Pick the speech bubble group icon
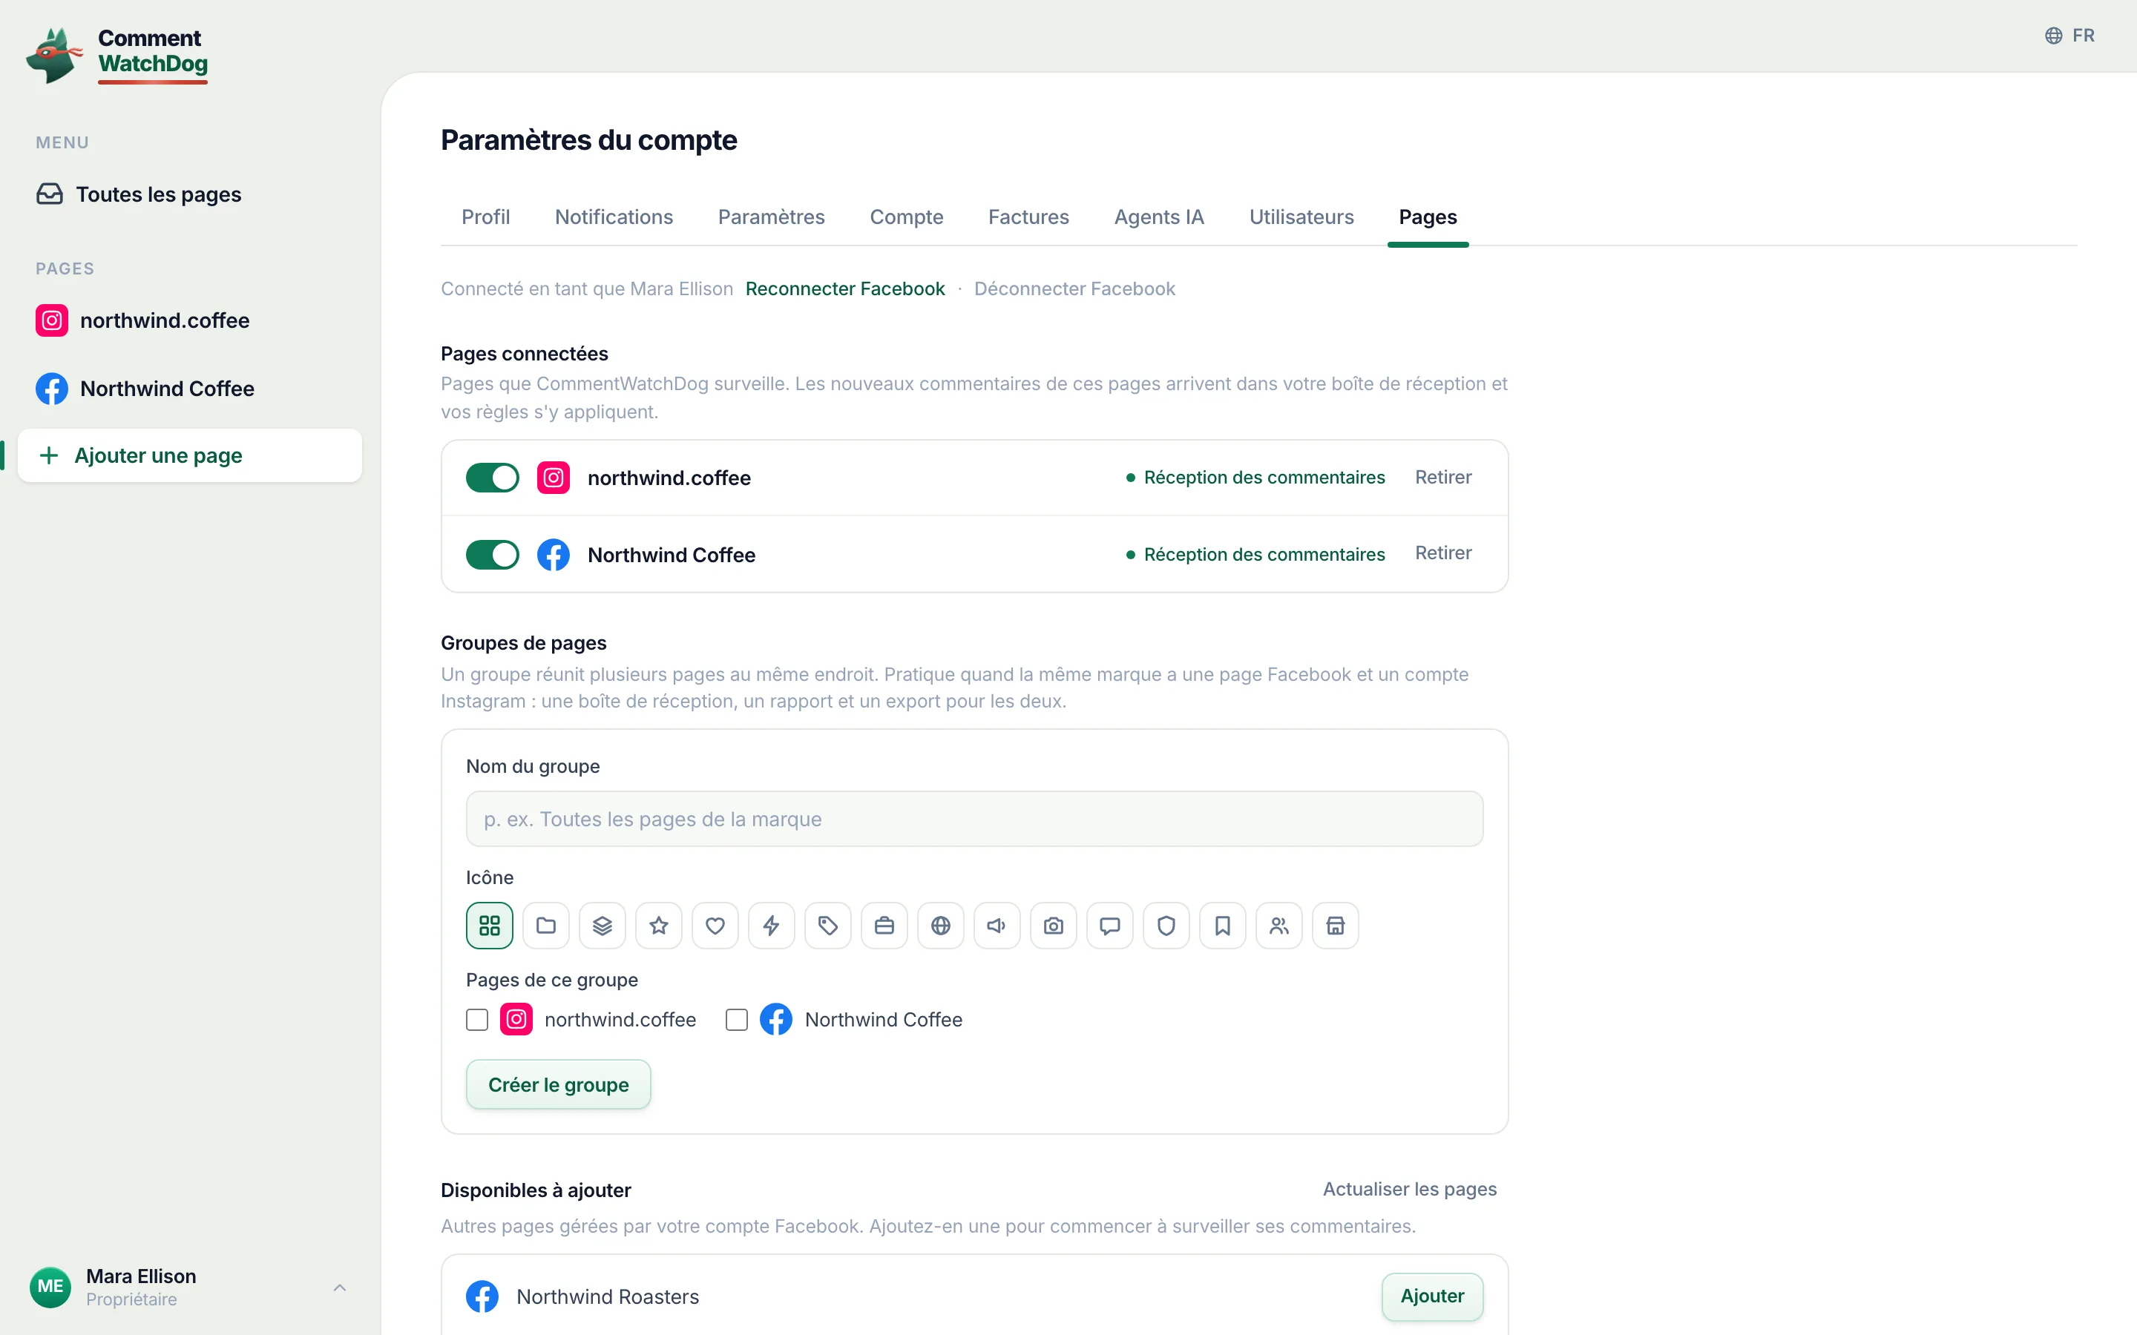Image resolution: width=2137 pixels, height=1335 pixels. (x=1110, y=926)
